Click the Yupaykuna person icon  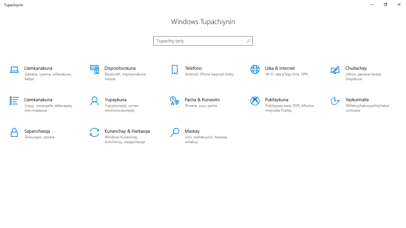pos(95,101)
